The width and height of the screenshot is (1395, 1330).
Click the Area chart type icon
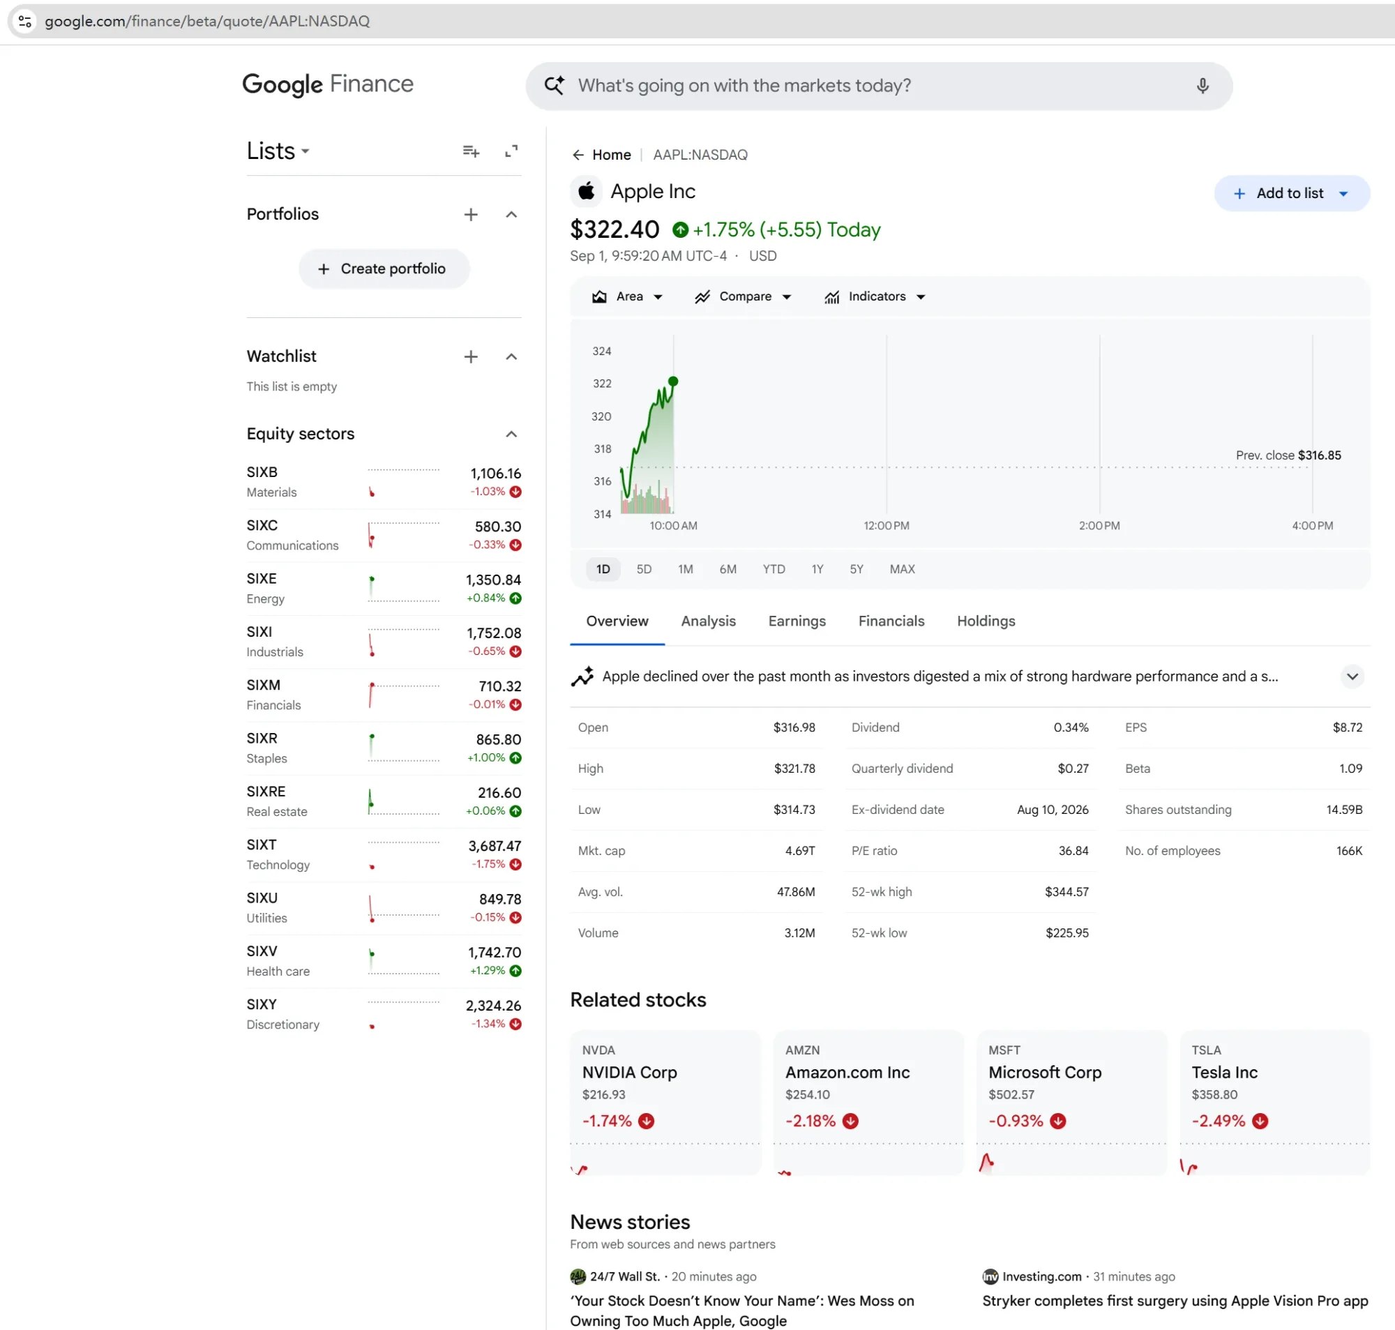coord(600,297)
